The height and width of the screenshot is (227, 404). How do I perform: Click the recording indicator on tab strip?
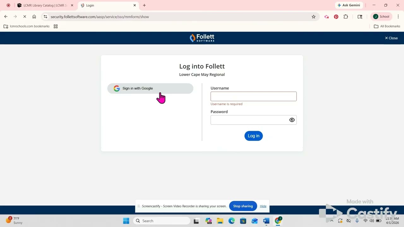(8, 5)
